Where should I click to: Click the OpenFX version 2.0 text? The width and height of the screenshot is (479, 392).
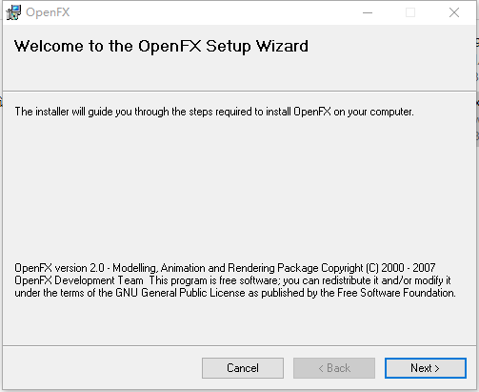point(59,268)
